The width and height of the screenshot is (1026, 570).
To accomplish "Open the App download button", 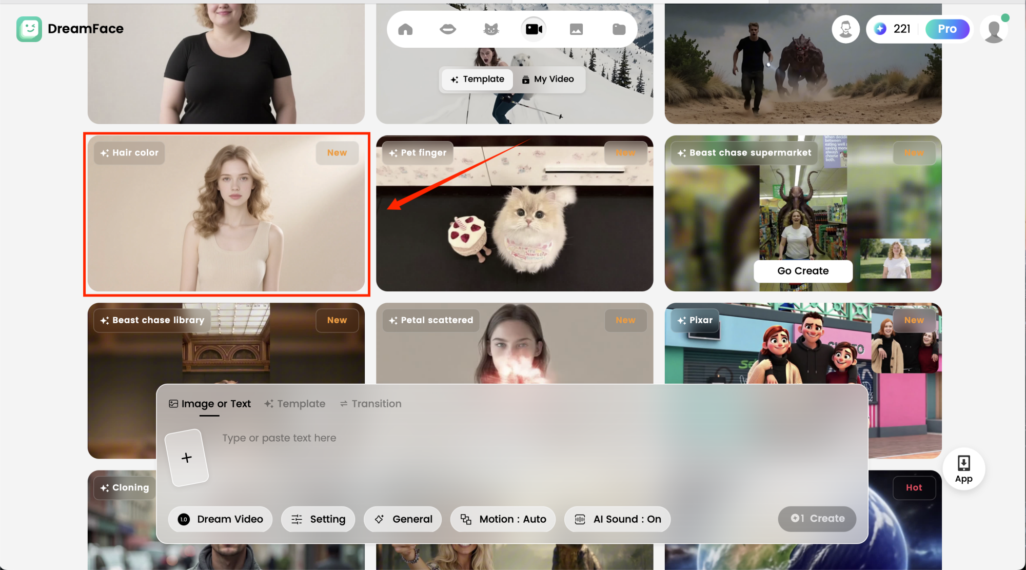I will click(x=963, y=469).
